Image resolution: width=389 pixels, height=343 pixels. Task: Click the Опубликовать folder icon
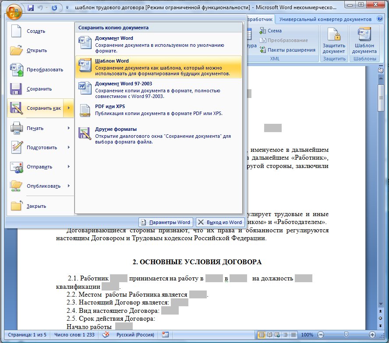click(16, 186)
